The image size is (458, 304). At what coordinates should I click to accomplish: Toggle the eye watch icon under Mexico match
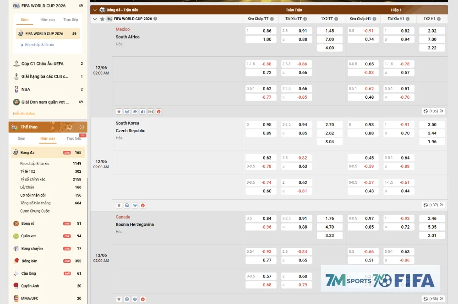tap(135, 112)
